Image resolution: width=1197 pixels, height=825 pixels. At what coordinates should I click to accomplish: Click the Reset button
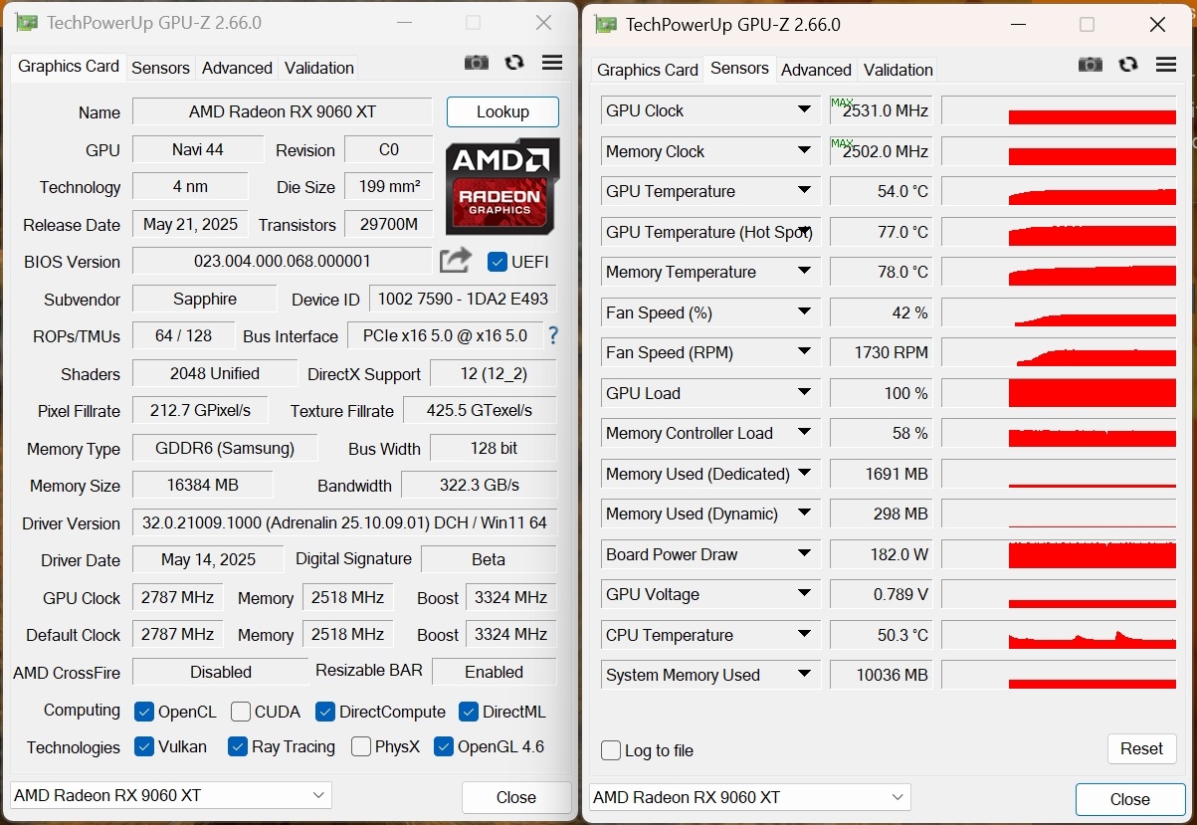(x=1141, y=748)
